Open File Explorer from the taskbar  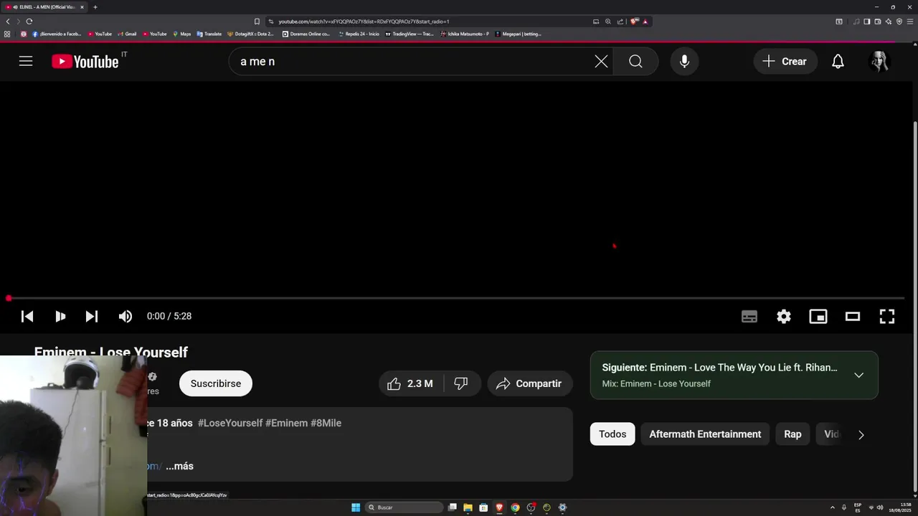[x=468, y=507]
